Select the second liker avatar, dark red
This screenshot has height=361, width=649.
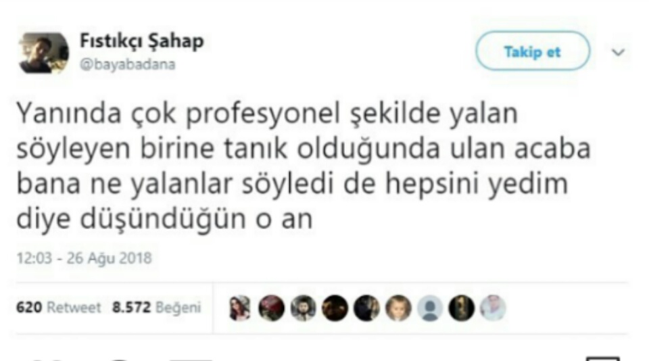(272, 308)
